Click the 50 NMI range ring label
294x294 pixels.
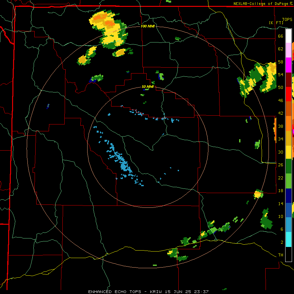[x=148, y=87]
